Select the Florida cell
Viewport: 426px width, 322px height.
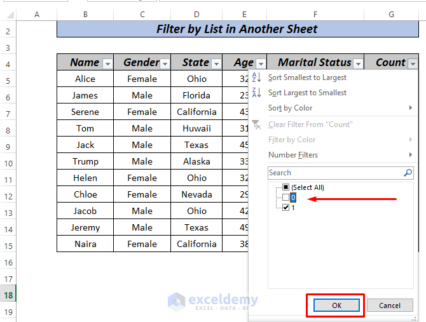196,95
